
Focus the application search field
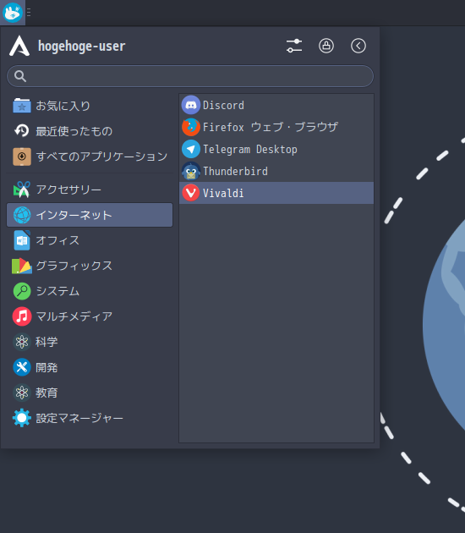pyautogui.click(x=190, y=76)
